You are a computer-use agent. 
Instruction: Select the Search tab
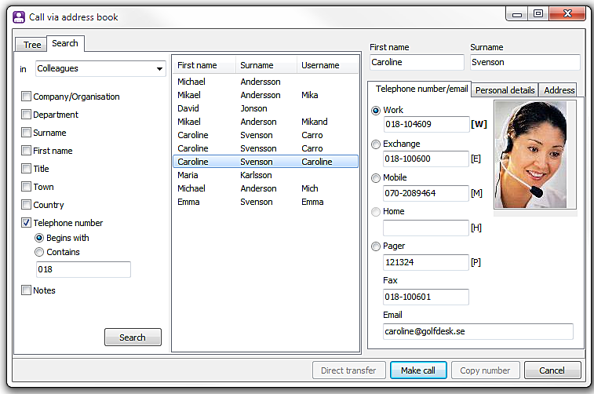point(65,43)
